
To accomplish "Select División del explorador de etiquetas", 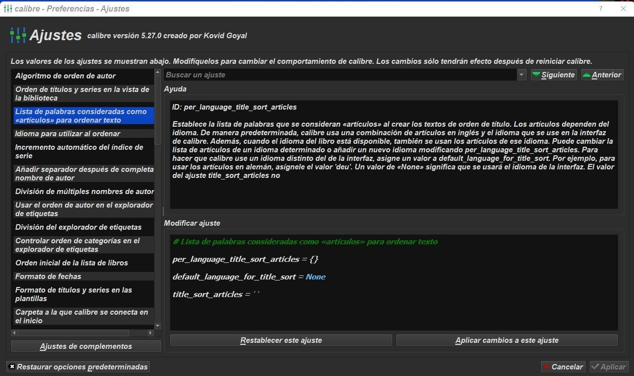I will [x=84, y=227].
